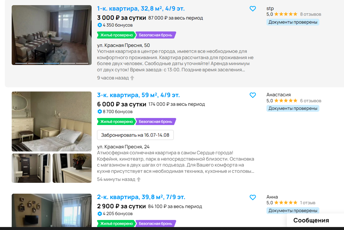Open the Сообщения messages panel

(311, 220)
